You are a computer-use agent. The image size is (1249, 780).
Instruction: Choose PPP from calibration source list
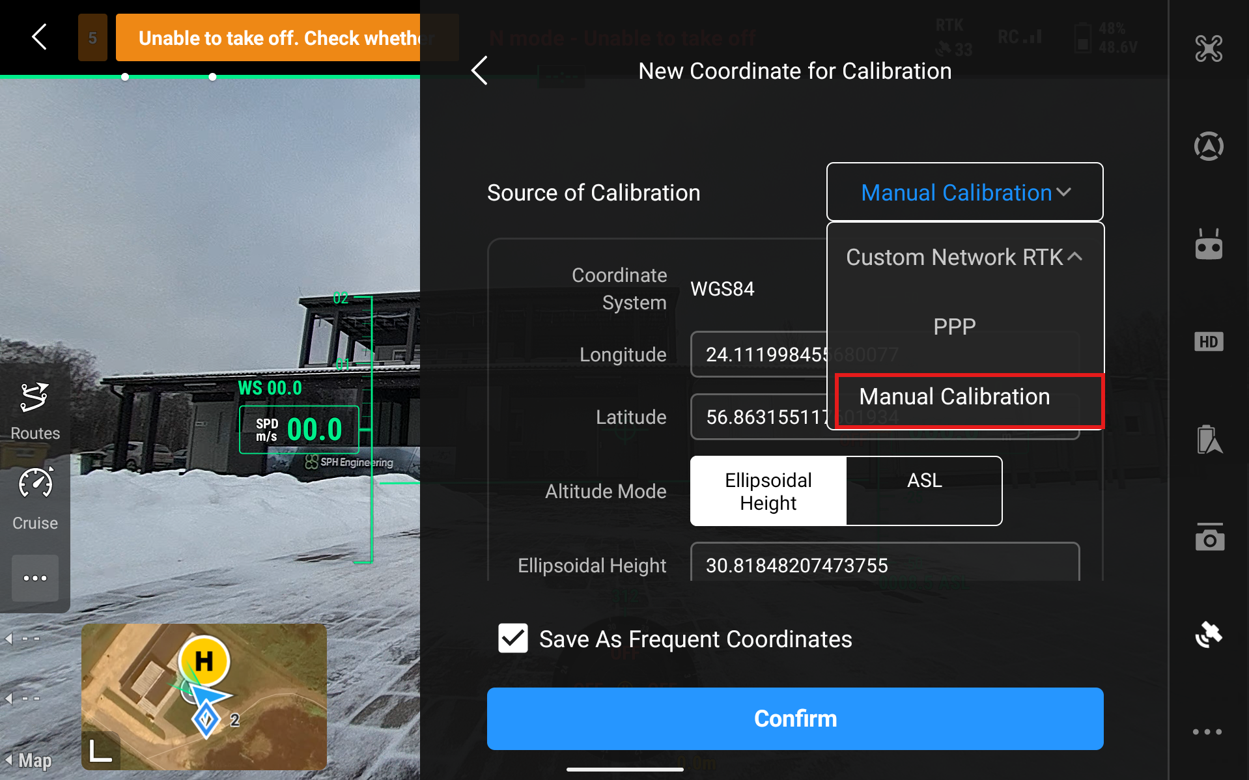[955, 326]
